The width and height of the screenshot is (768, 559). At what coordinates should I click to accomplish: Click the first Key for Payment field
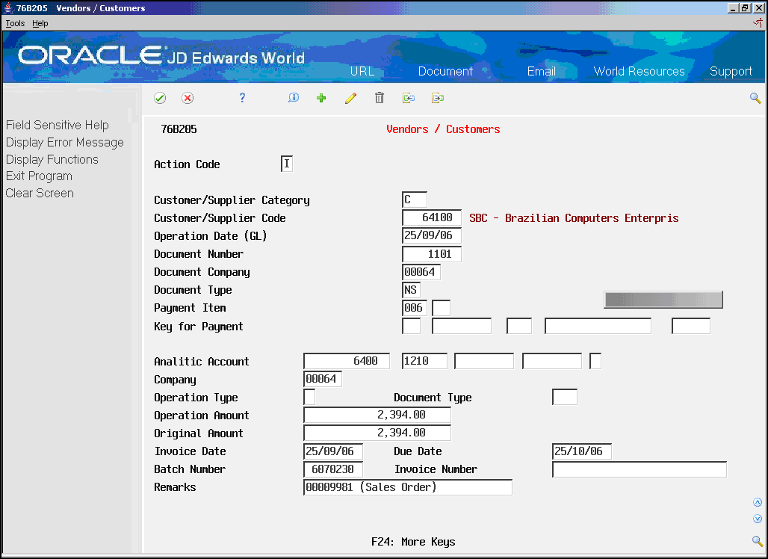[411, 326]
